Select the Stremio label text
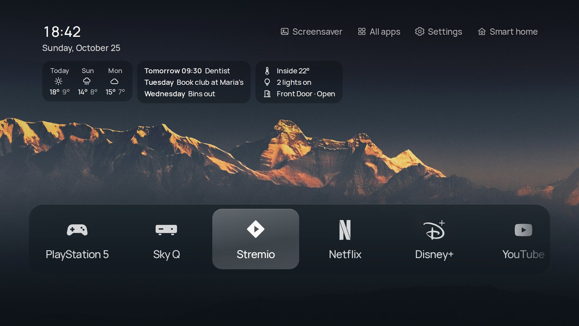579x326 pixels. 256,254
